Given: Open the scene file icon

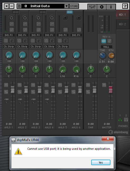Looking at the screenshot, I should [x=19, y=6].
